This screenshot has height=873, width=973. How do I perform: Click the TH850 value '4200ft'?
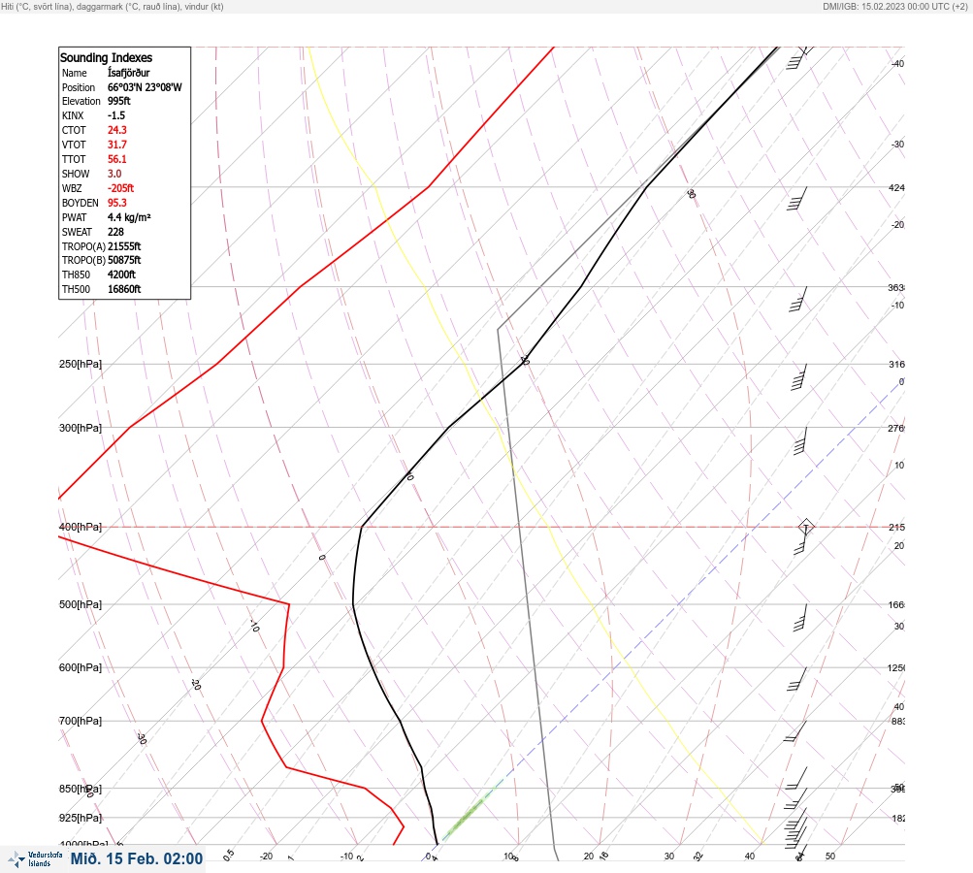(121, 275)
